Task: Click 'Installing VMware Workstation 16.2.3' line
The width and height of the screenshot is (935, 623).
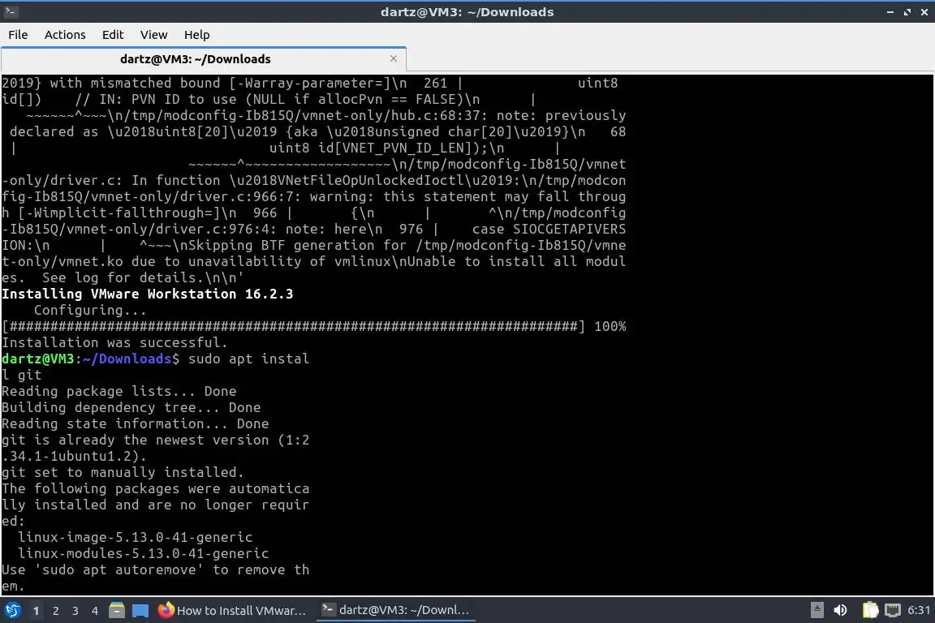Action: (x=147, y=294)
